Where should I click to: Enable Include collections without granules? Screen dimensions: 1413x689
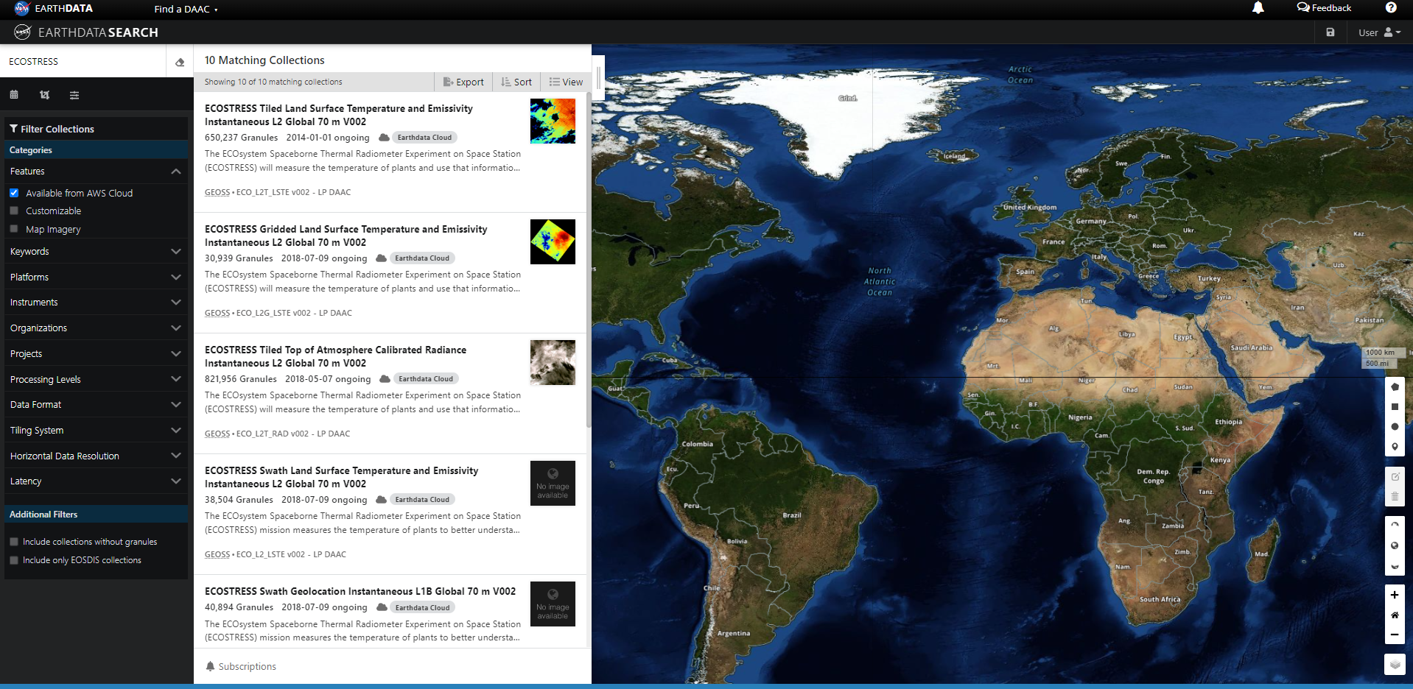[14, 542]
